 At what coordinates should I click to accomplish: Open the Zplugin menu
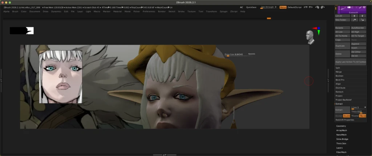click(223, 11)
